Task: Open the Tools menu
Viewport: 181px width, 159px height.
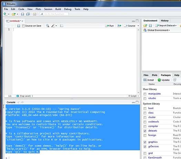Action: [77, 9]
